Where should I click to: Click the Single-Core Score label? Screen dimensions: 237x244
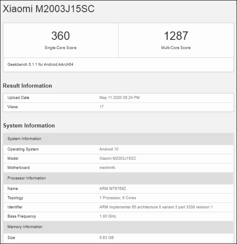point(61,48)
